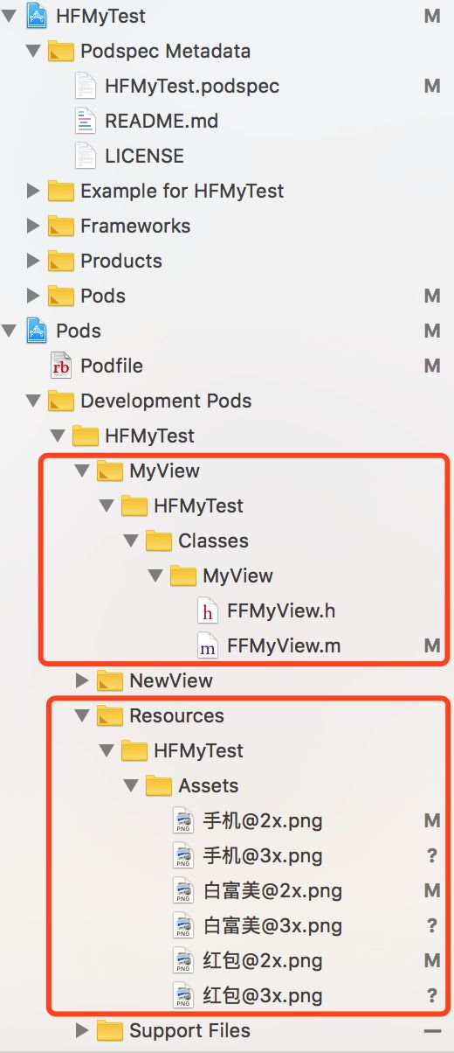Expand the Support Files folder
This screenshot has height=1053, width=454.
click(82, 1030)
